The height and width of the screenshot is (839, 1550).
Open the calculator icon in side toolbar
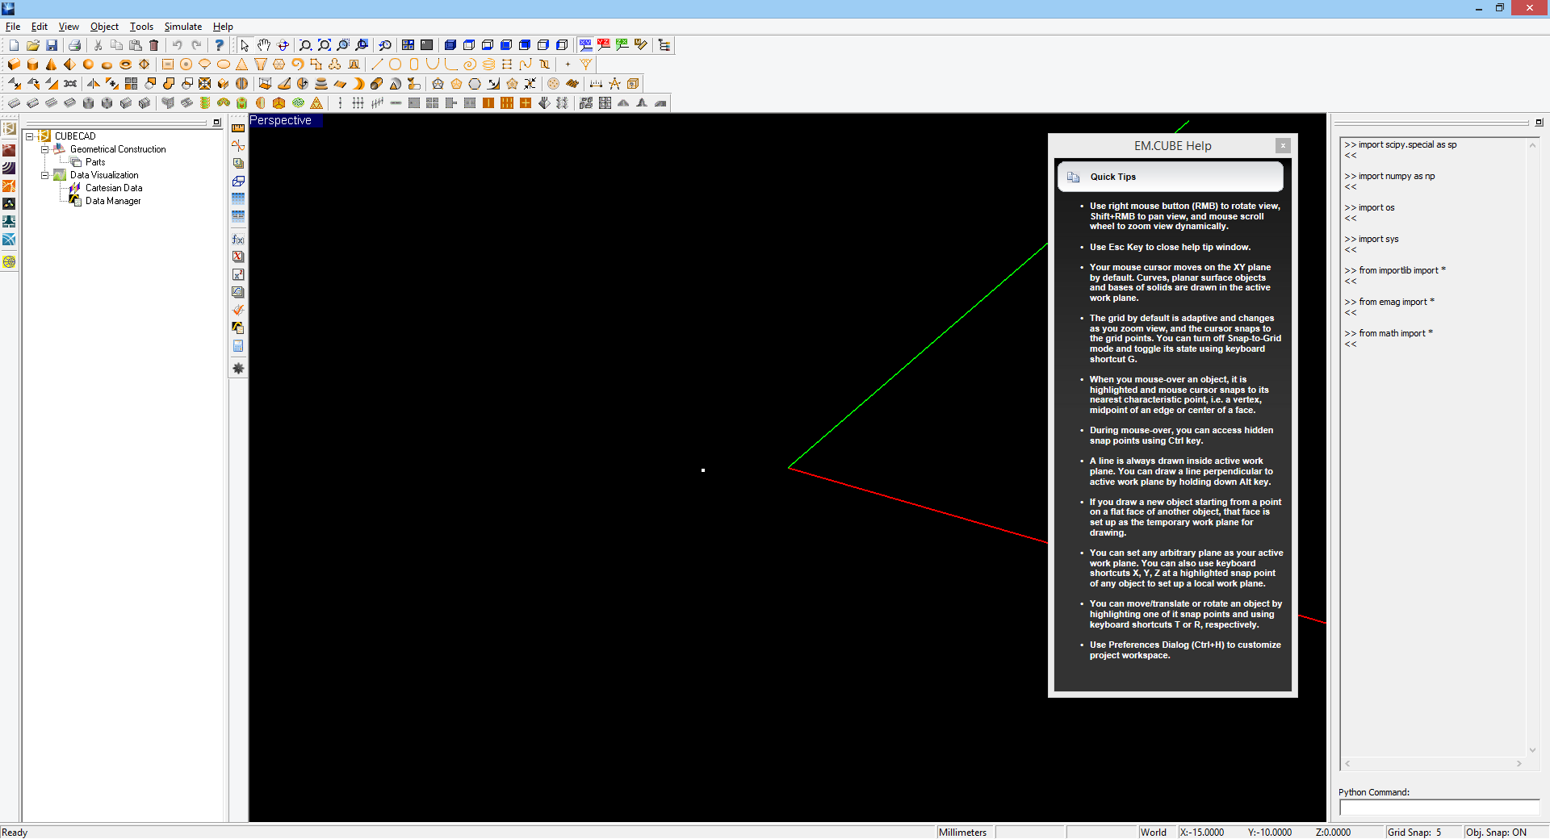(x=238, y=346)
